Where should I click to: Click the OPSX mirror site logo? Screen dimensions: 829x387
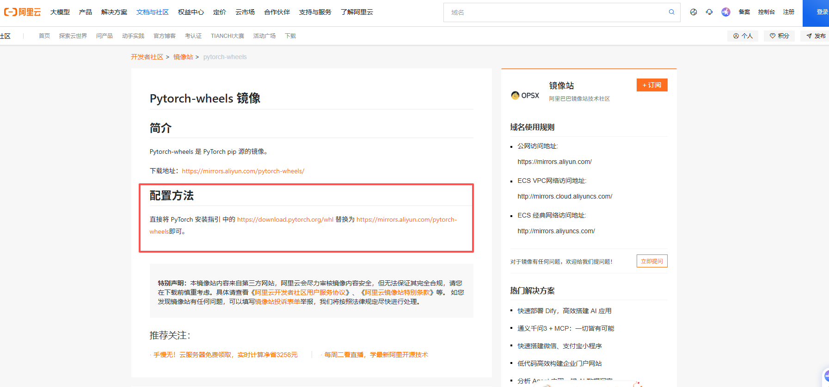(x=525, y=95)
